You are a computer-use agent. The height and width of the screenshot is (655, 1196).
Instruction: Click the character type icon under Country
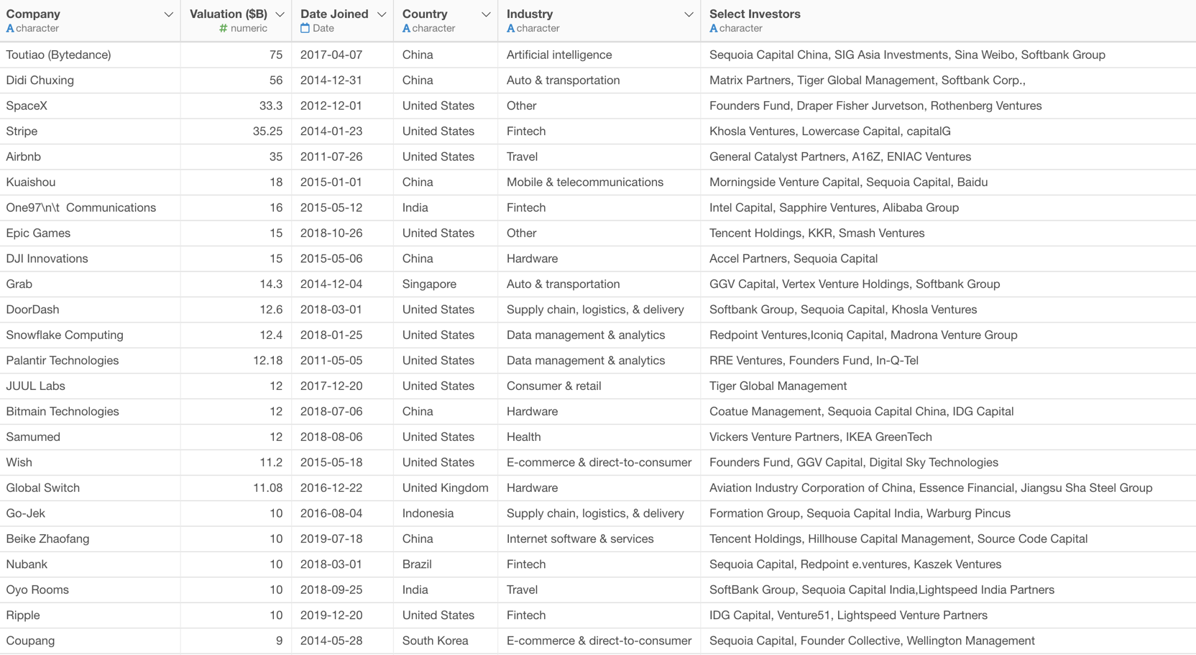(x=406, y=29)
